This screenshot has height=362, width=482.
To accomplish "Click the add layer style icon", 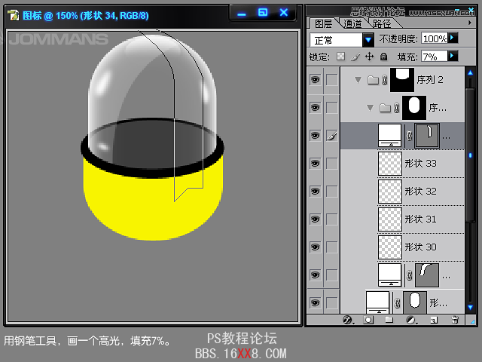I will coord(348,320).
